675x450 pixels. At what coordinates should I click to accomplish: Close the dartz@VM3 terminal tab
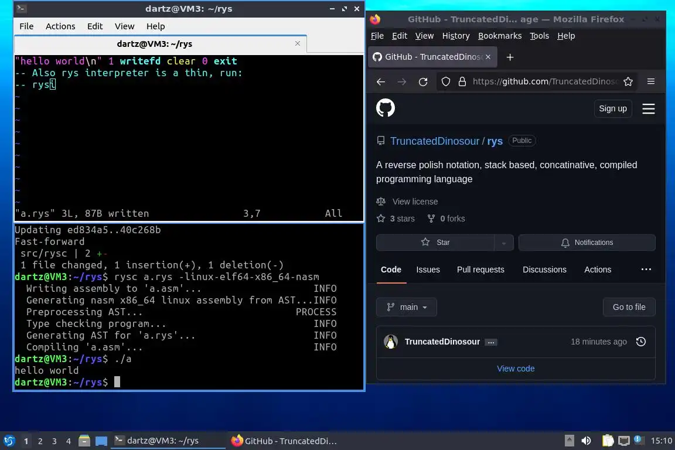[x=298, y=43]
